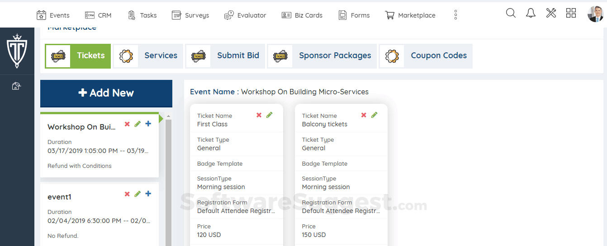Expand the more options vertical dots

click(x=455, y=15)
